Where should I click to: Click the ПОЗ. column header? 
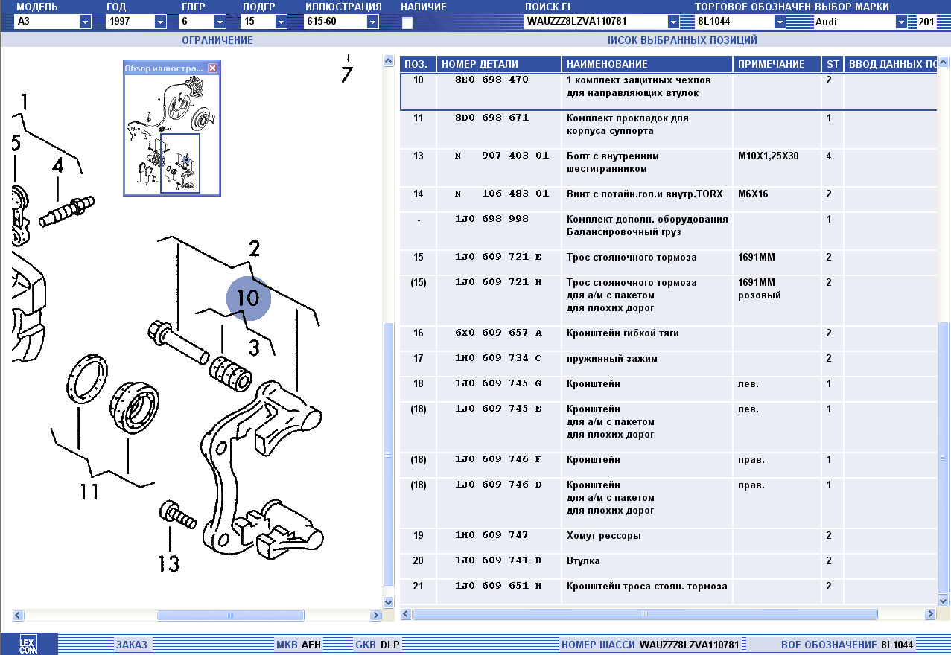pos(418,64)
